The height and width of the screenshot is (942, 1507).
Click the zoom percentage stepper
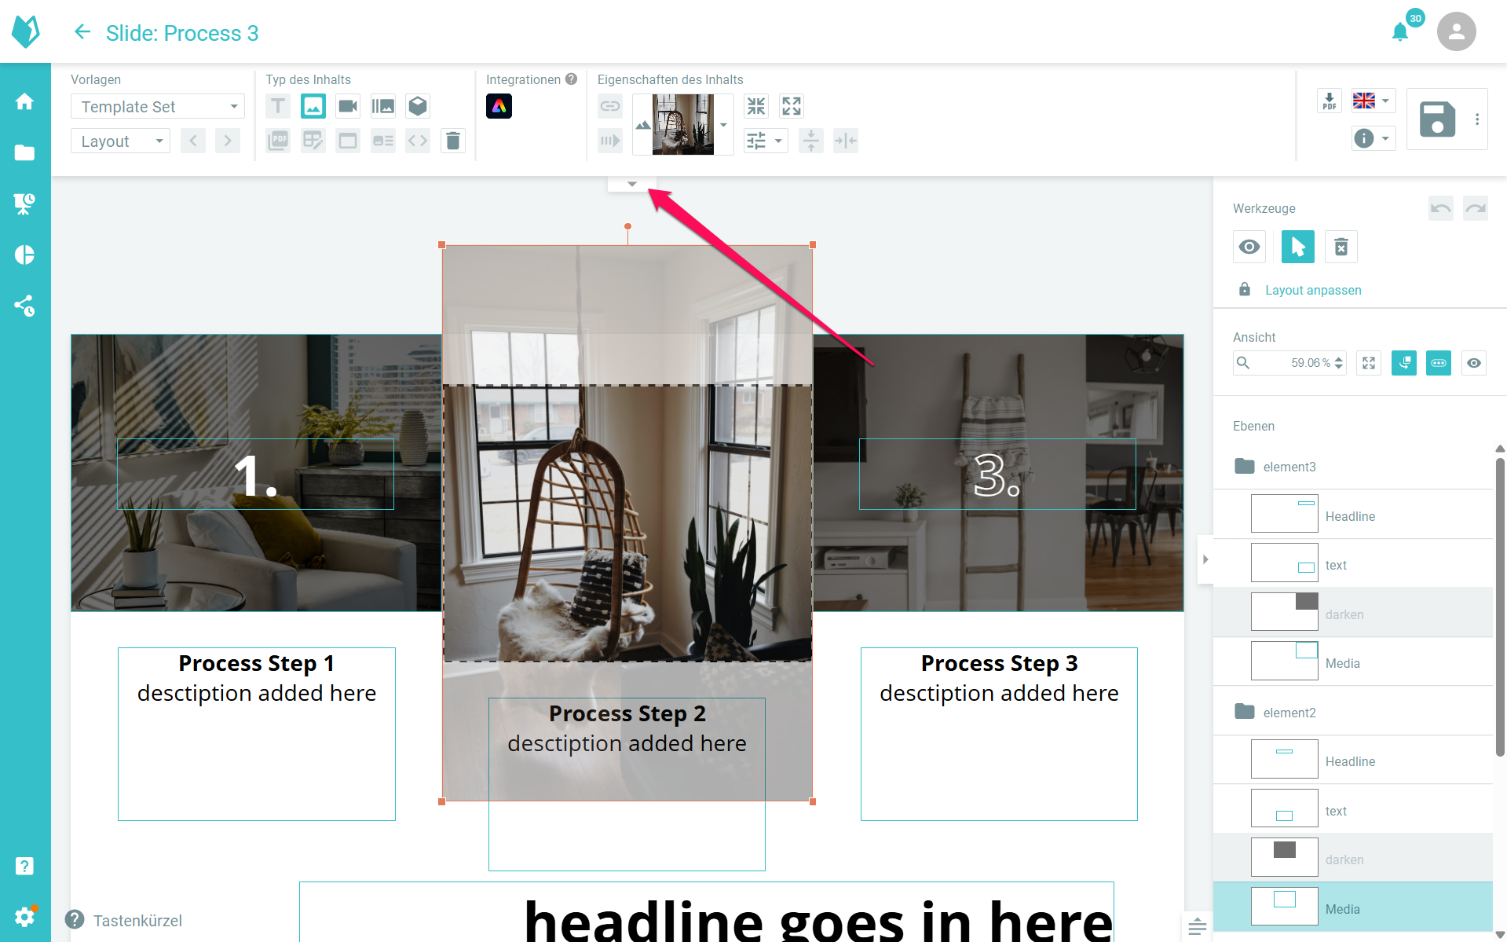1339,363
